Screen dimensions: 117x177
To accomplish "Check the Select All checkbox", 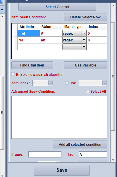I will coord(87,91).
